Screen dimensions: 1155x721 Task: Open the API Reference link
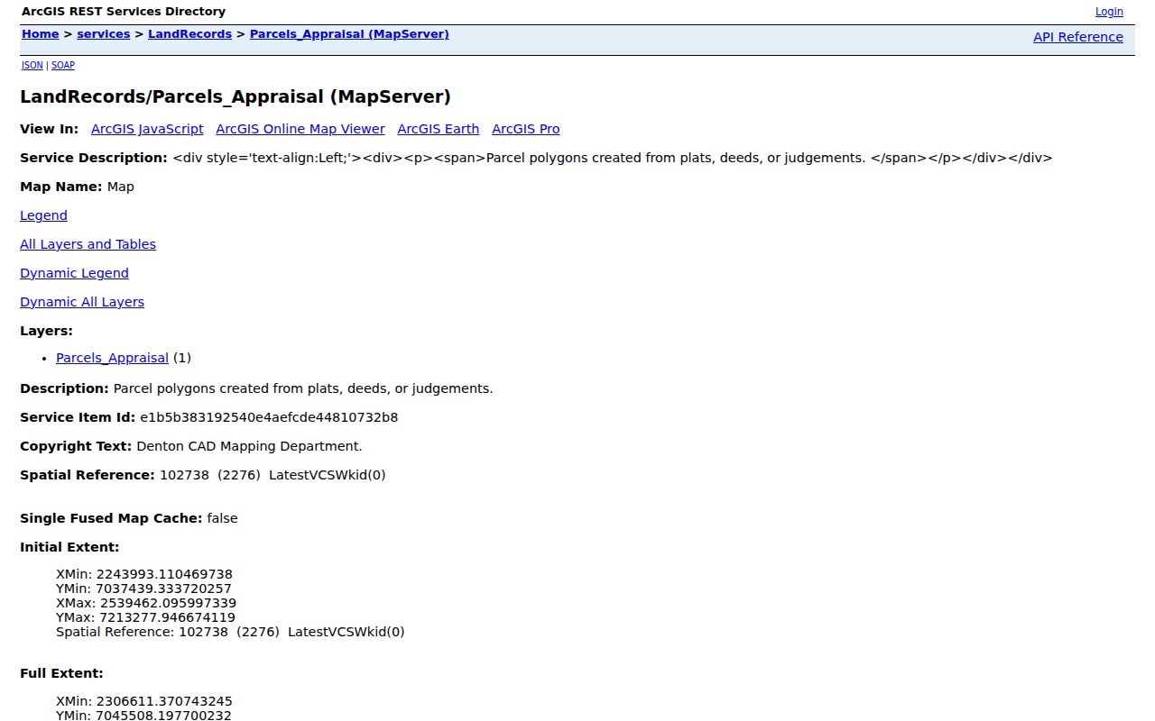point(1078,37)
